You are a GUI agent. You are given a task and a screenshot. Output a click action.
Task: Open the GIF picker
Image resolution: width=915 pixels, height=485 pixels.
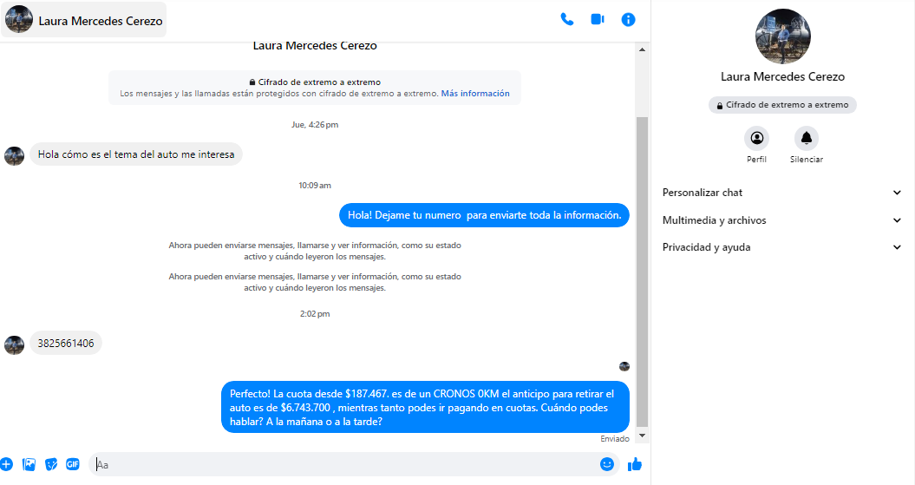[72, 464]
